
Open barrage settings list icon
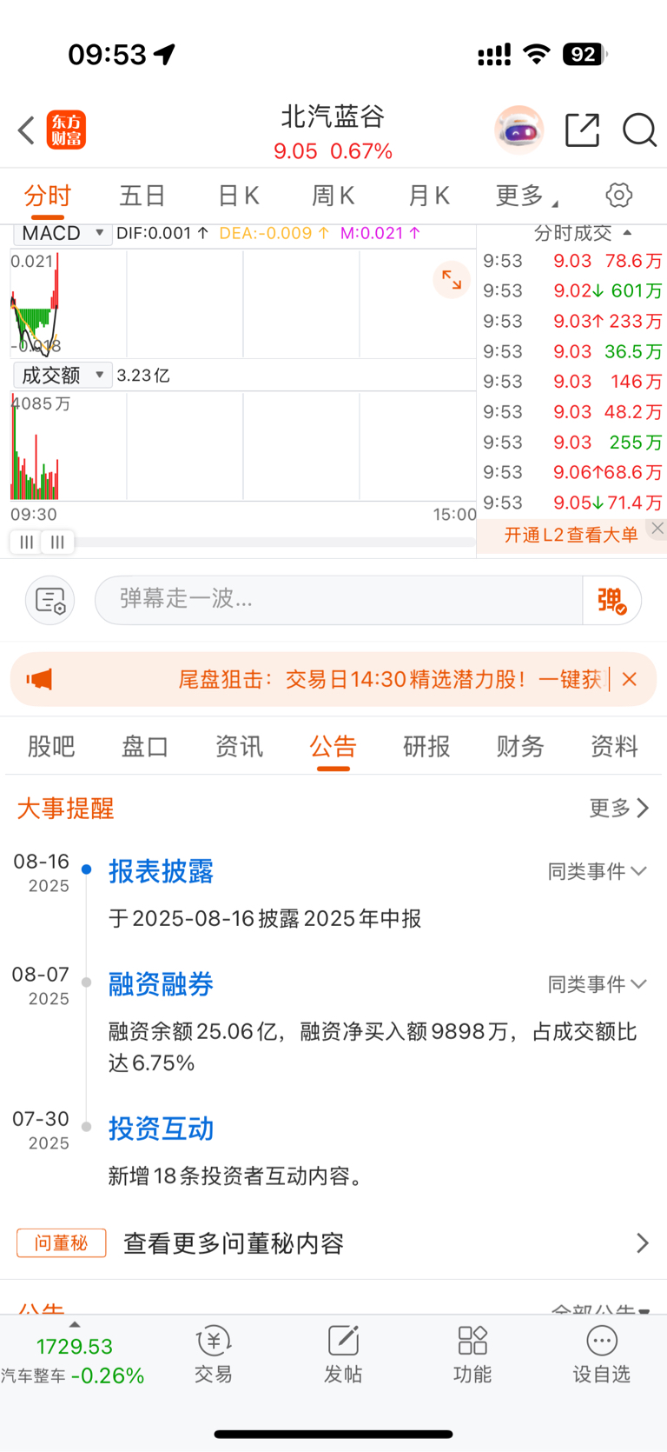(x=50, y=600)
